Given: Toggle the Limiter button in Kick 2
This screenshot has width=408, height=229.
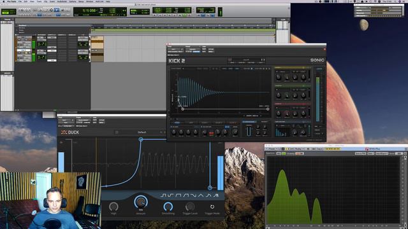Looking at the screenshot, I should click(x=319, y=69).
